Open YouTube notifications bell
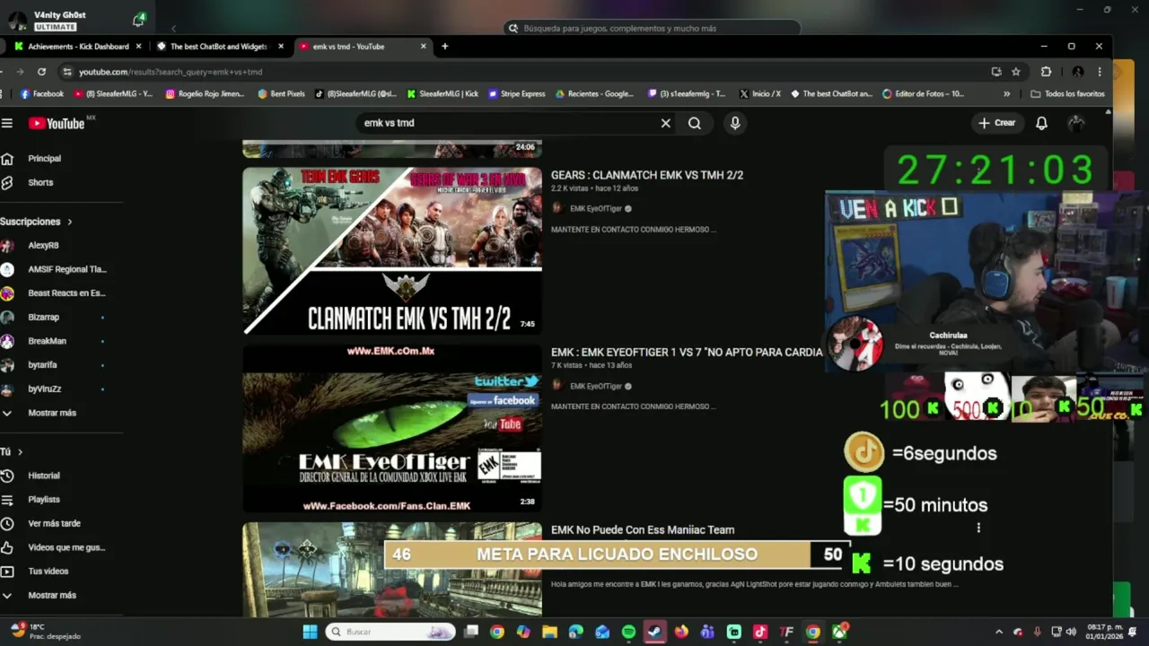Screen dimensions: 1149x646 [x=1041, y=124]
